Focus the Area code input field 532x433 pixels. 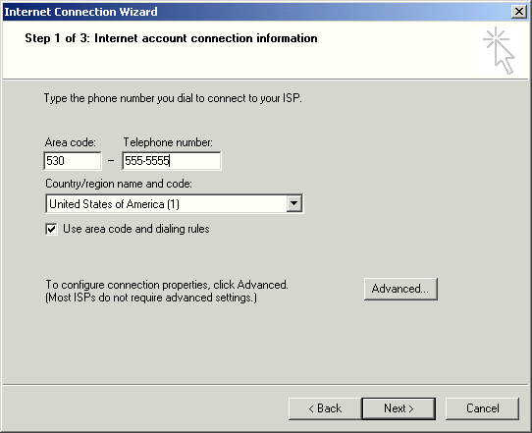[x=73, y=160]
